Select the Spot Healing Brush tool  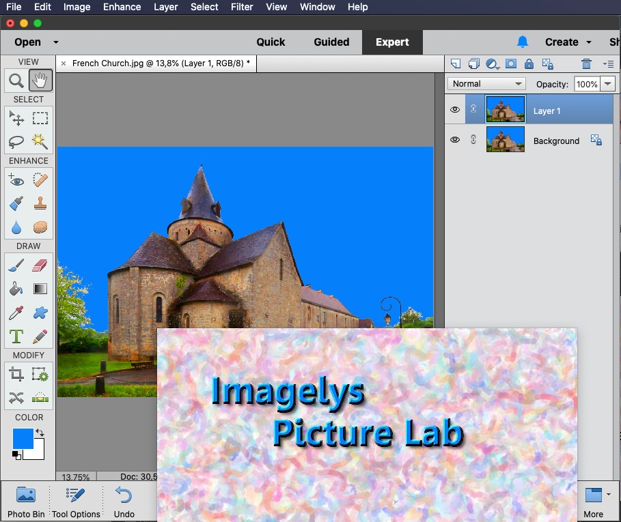(40, 180)
